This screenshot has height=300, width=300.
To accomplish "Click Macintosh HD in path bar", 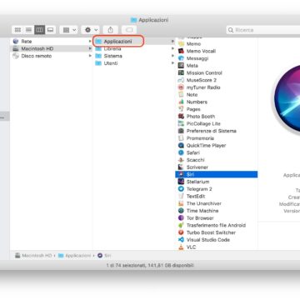I will (x=33, y=255).
